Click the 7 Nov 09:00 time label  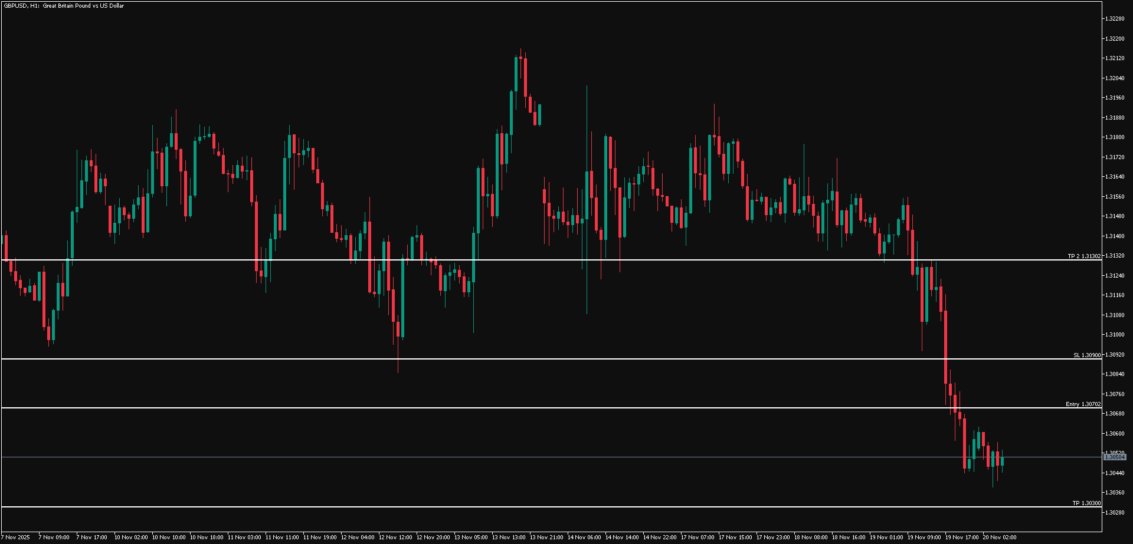tap(54, 538)
